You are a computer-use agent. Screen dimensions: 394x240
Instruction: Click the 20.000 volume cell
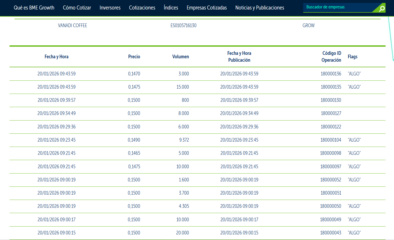(x=182, y=233)
